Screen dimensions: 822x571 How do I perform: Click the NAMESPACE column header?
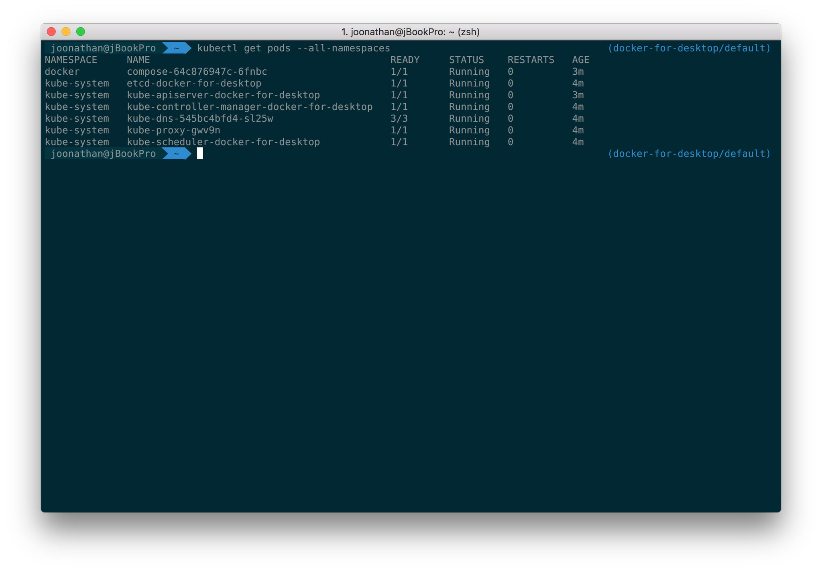click(x=71, y=59)
